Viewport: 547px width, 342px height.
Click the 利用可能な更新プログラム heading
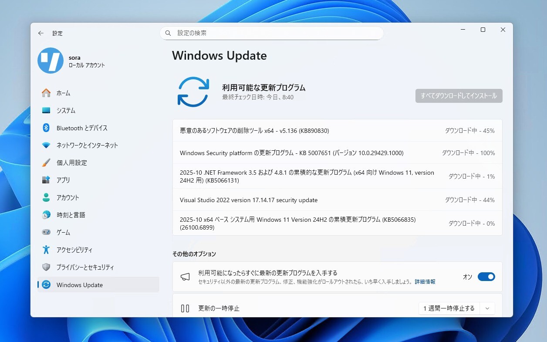tap(264, 88)
